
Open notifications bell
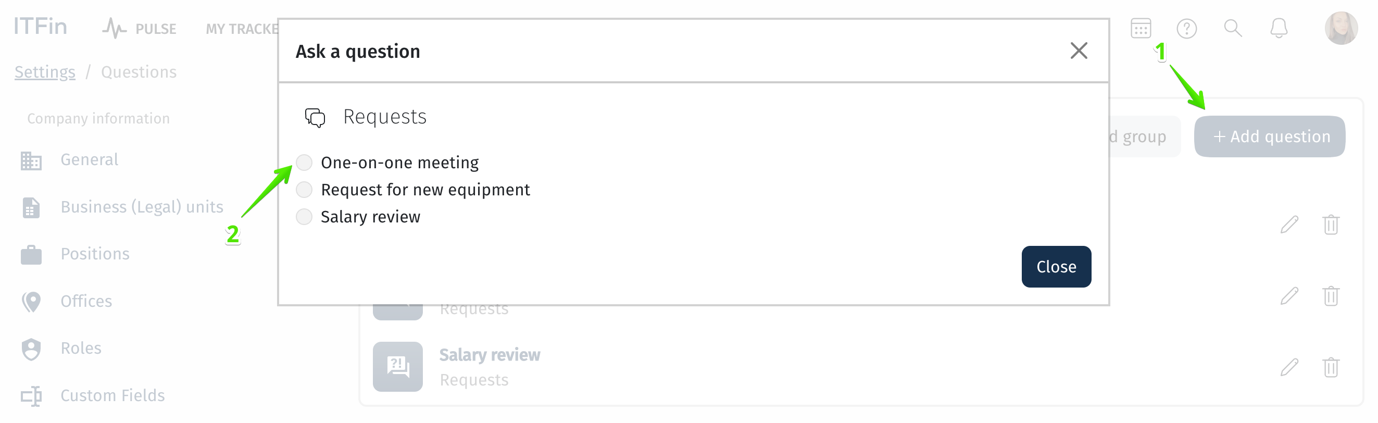click(x=1279, y=28)
